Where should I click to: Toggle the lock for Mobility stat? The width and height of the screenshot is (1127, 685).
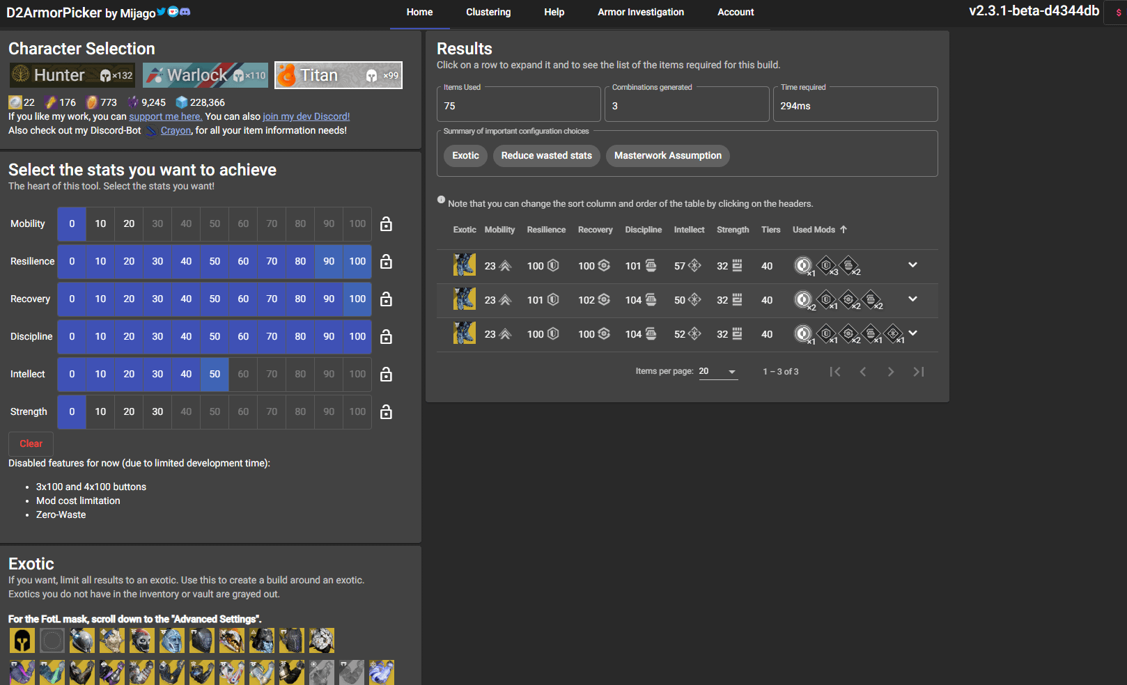[x=386, y=224]
